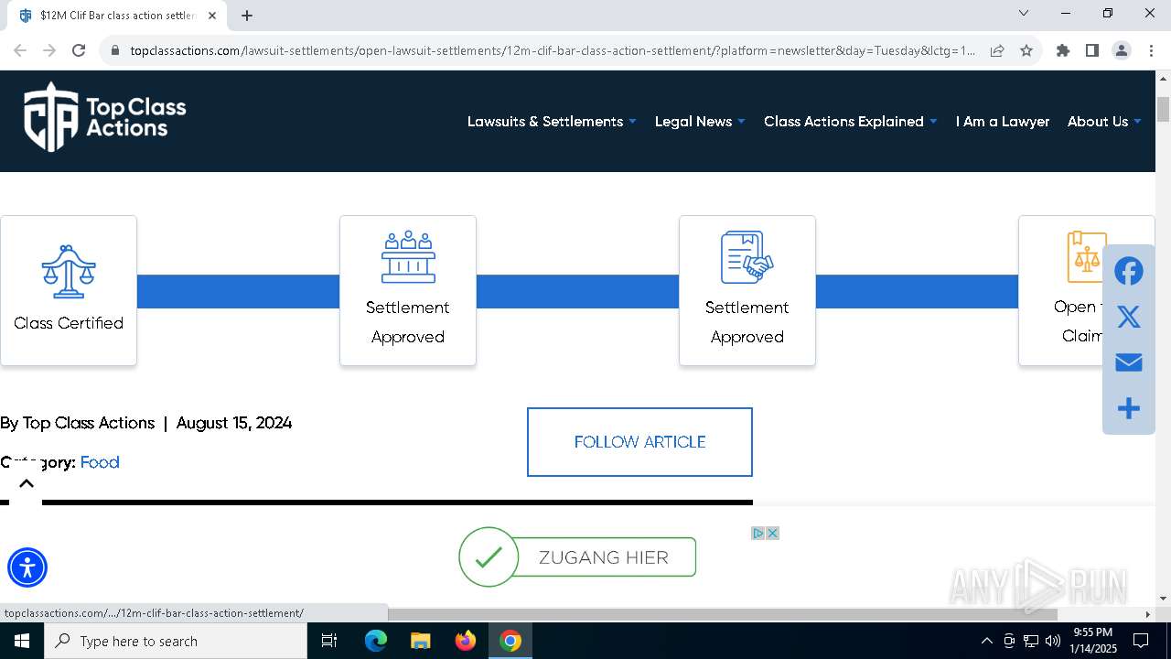Go back in browser history
Viewport: 1171px width, 659px height.
[20, 50]
